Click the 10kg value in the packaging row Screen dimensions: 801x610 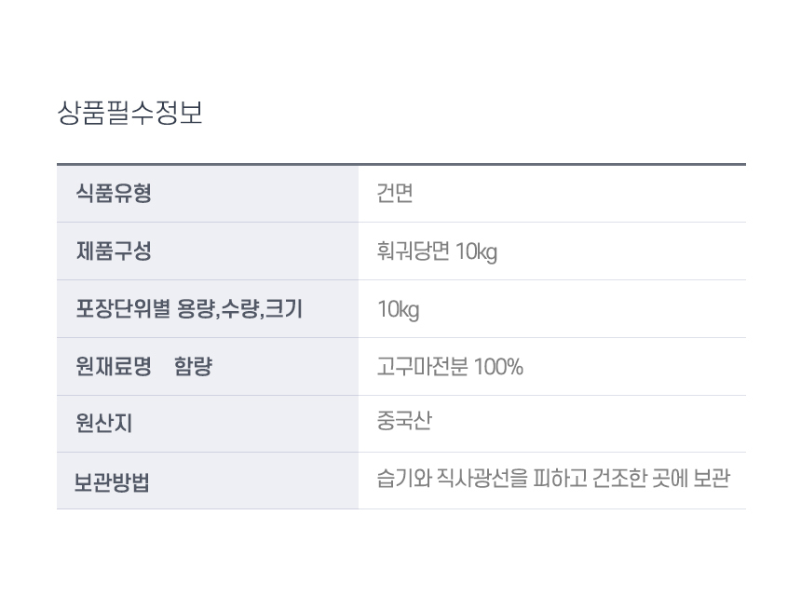pos(399,310)
